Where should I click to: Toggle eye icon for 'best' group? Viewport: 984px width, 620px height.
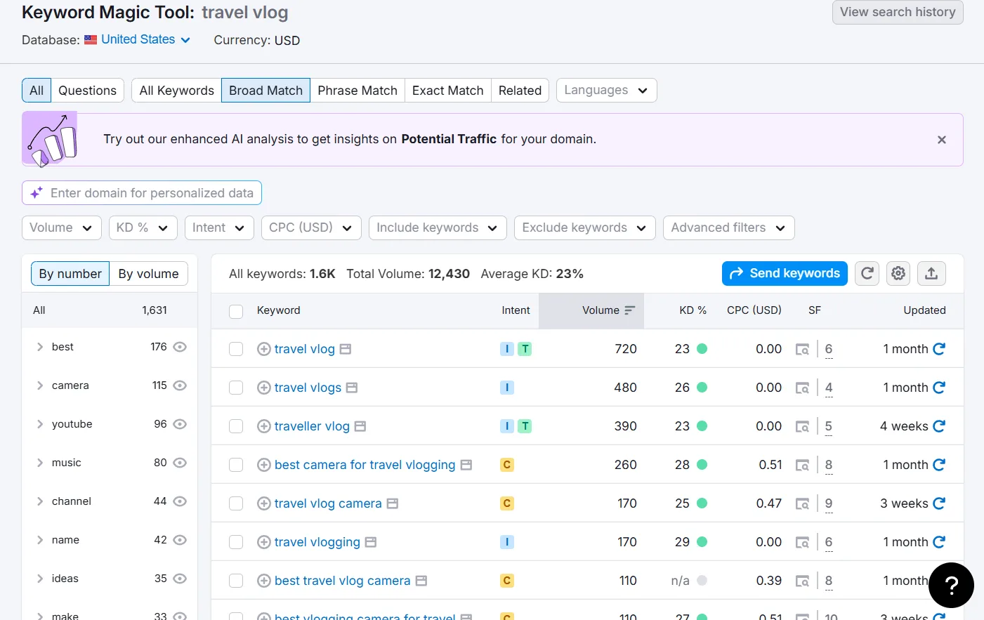coord(180,347)
